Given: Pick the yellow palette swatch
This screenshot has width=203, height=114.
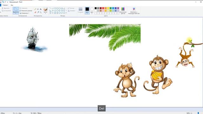Looking at the screenshot, I should [108, 8].
